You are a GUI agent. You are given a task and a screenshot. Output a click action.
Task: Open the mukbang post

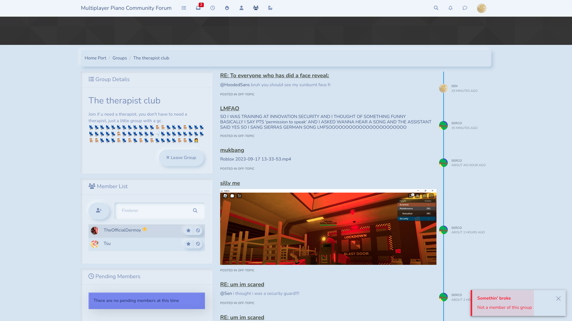tap(232, 150)
